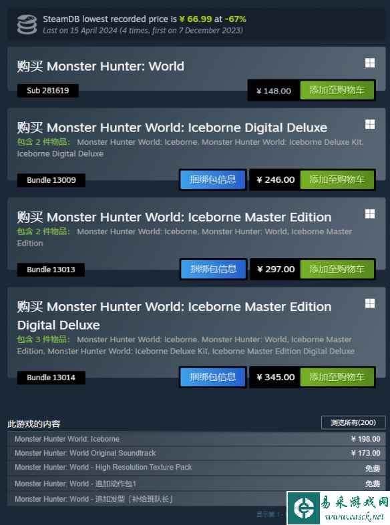Add Iceborne Digital Deluxe ¥246.00 to cart
390x525 pixels.
pyautogui.click(x=337, y=179)
